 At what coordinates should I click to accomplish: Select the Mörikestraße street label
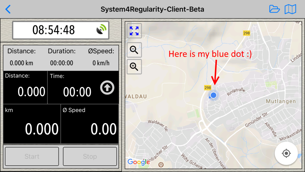[291, 135]
